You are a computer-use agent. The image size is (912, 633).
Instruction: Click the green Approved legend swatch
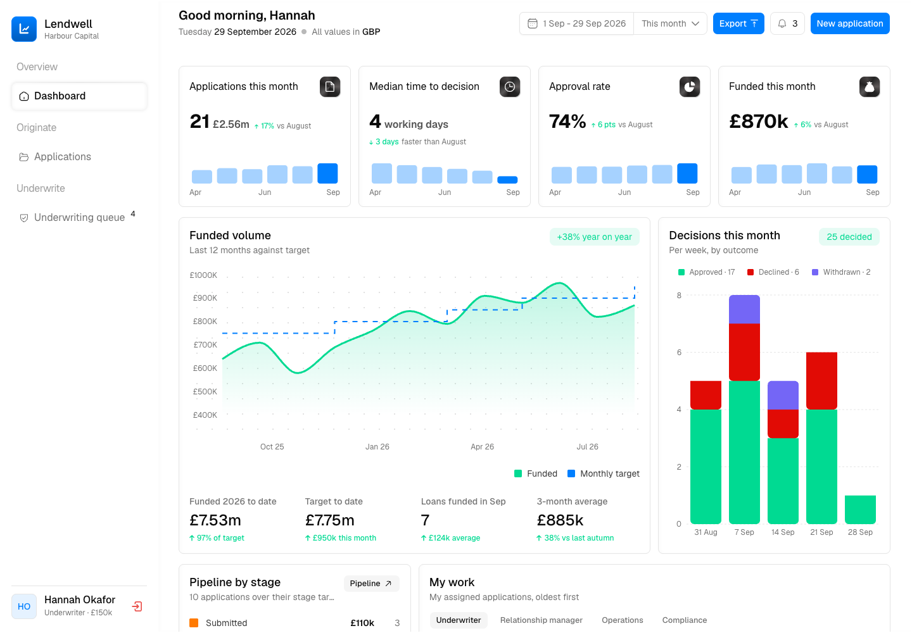click(x=681, y=272)
